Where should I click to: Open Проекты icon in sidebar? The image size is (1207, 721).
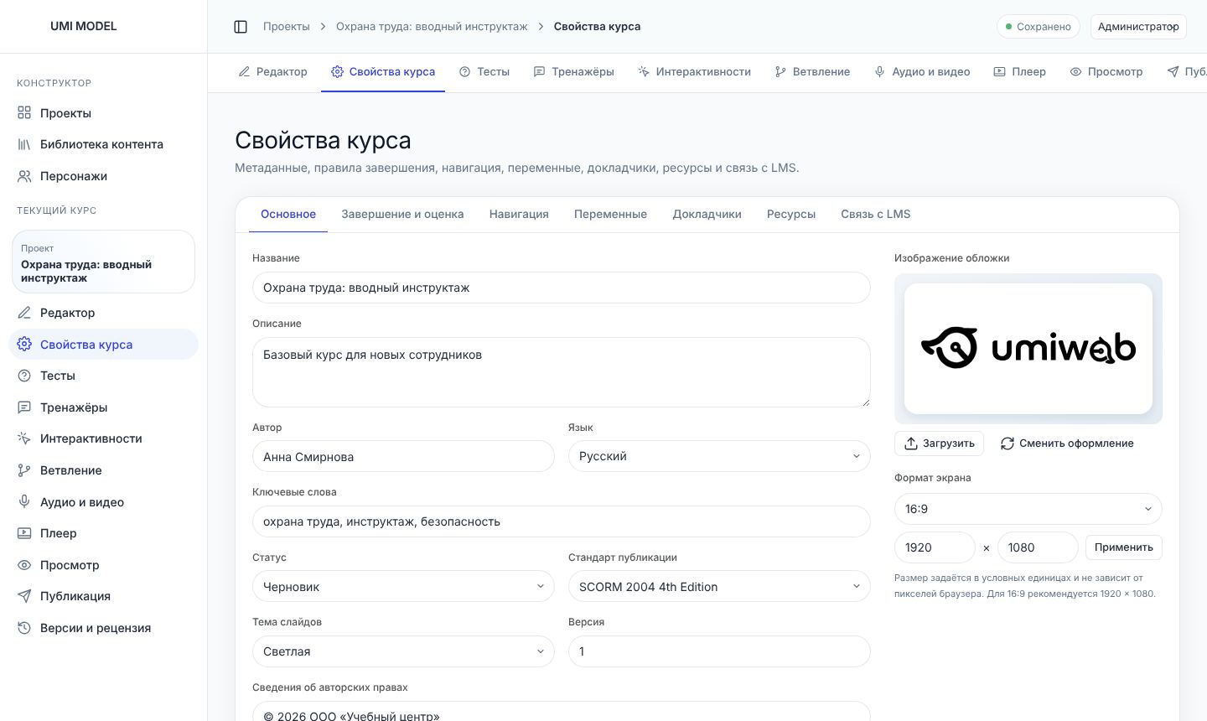(x=24, y=113)
